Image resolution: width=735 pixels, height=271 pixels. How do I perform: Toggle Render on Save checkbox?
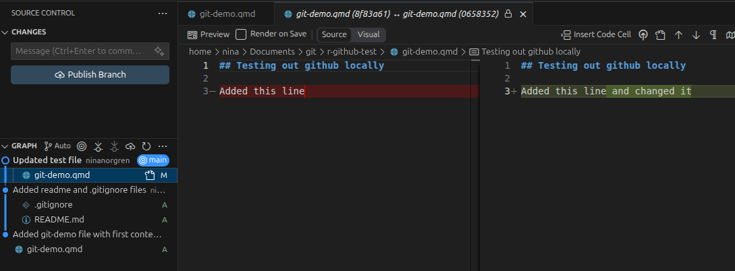click(241, 34)
